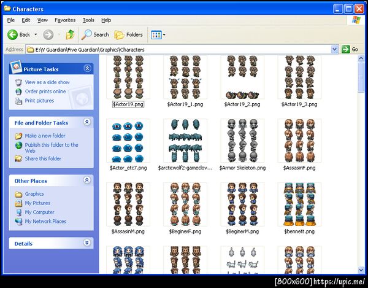Click Publish this folder to the Web
The height and width of the screenshot is (288, 368).
point(52,148)
